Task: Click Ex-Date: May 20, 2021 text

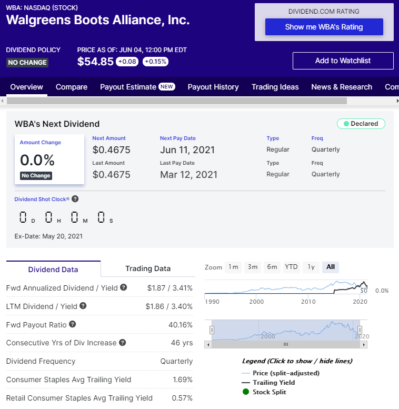Action: (48, 236)
